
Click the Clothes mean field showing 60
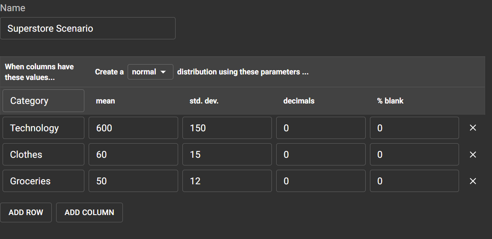[133, 154]
